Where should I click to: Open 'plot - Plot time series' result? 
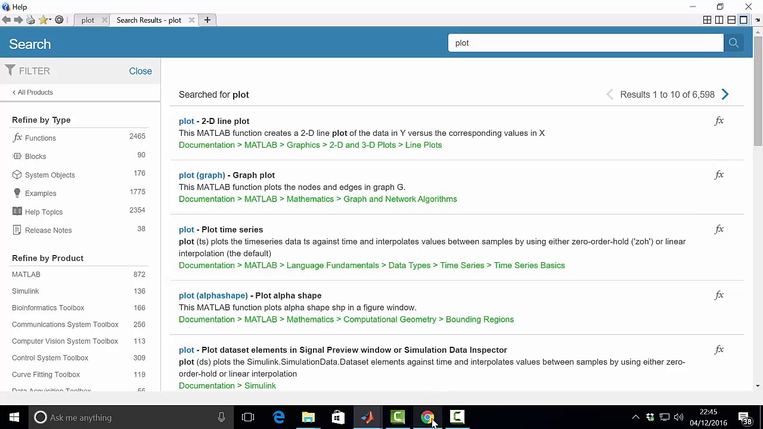(187, 229)
